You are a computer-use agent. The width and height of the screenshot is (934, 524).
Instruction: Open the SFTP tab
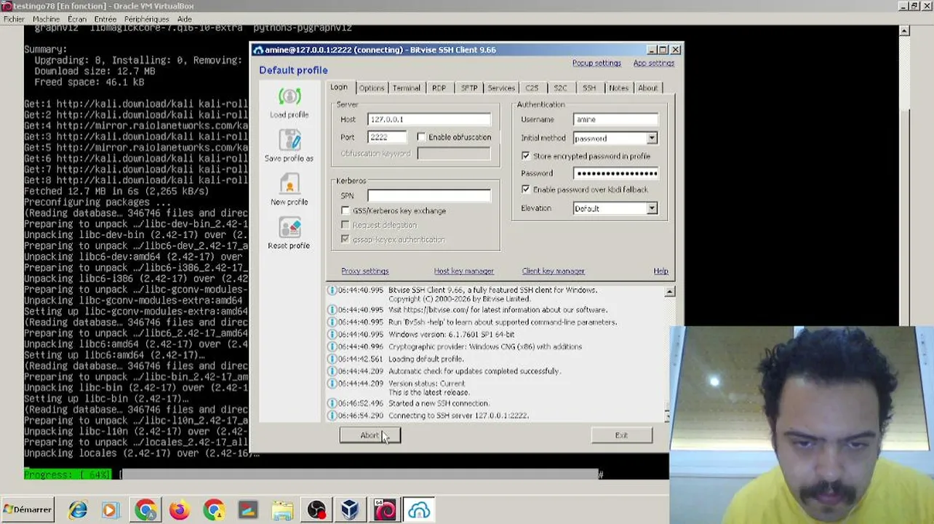469,88
